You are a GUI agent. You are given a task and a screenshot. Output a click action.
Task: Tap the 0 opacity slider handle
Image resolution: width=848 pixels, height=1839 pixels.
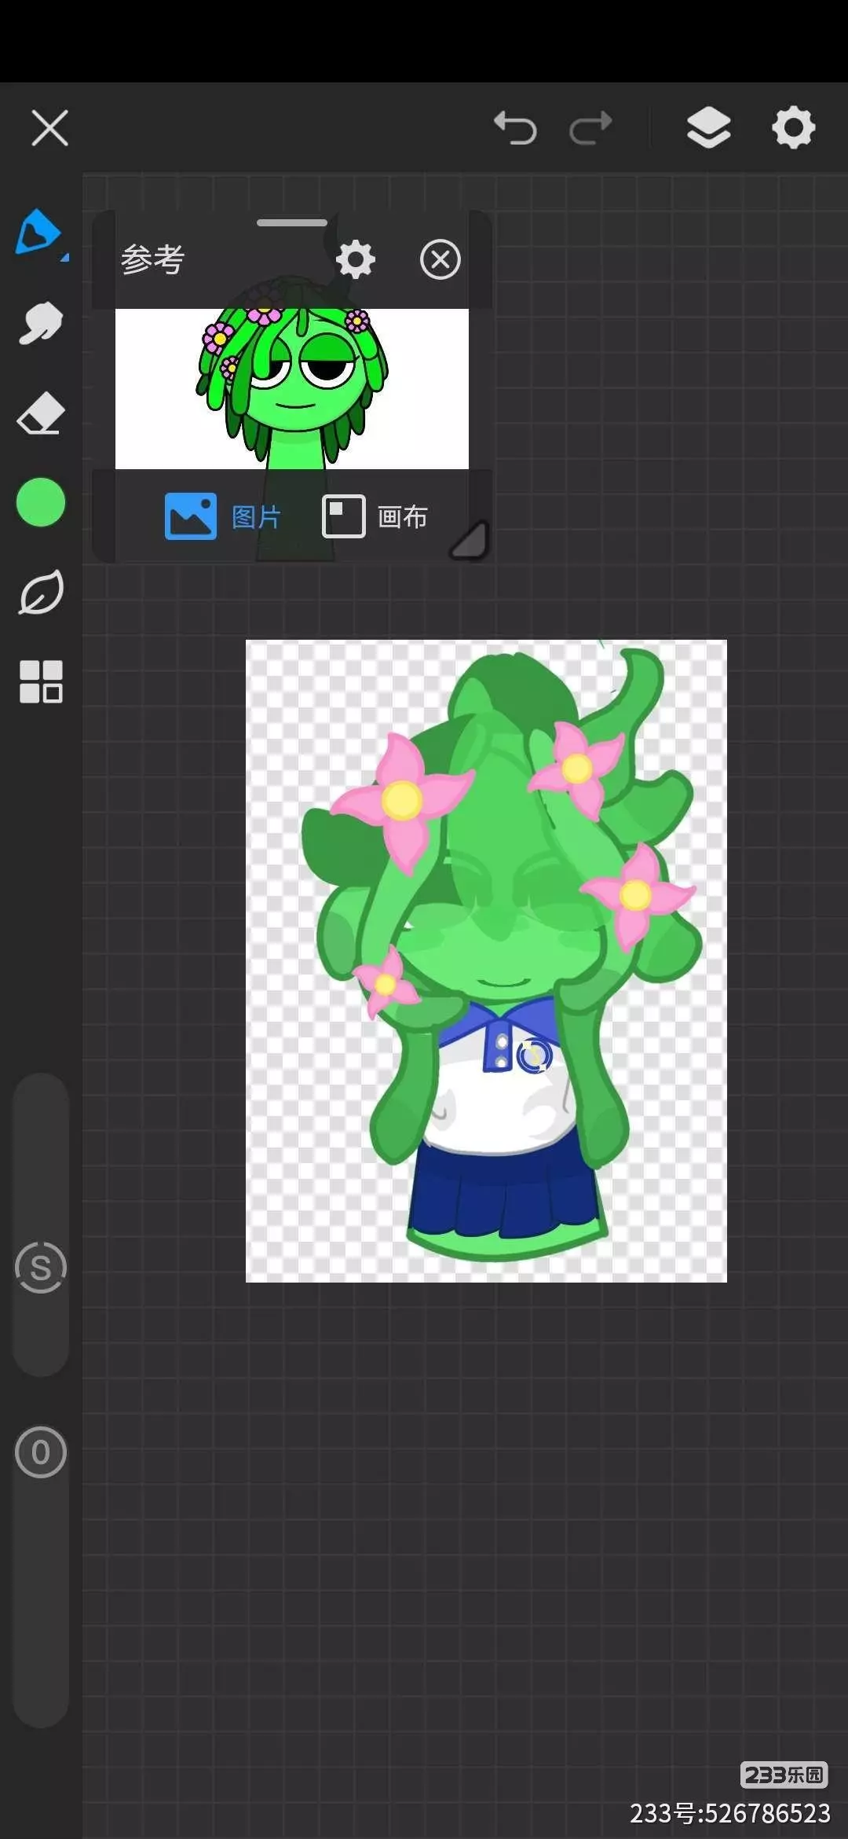(x=41, y=1452)
